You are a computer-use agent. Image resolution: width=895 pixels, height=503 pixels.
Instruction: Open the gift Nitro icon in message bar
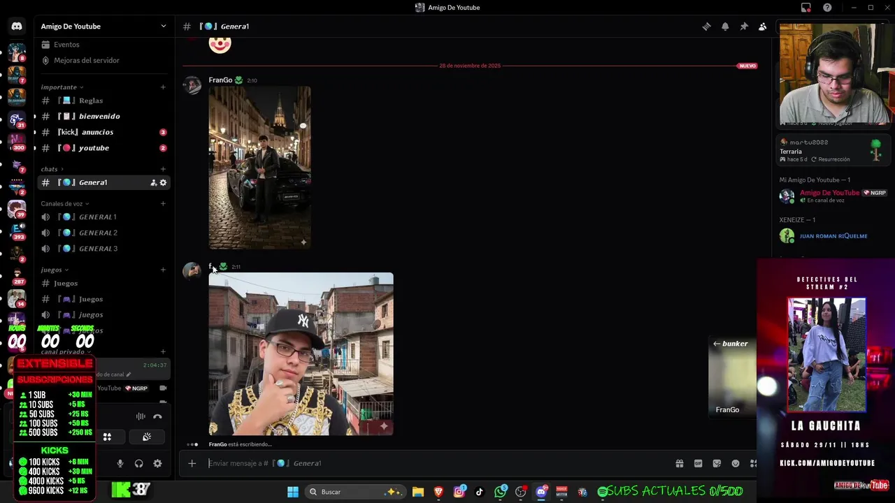(679, 463)
